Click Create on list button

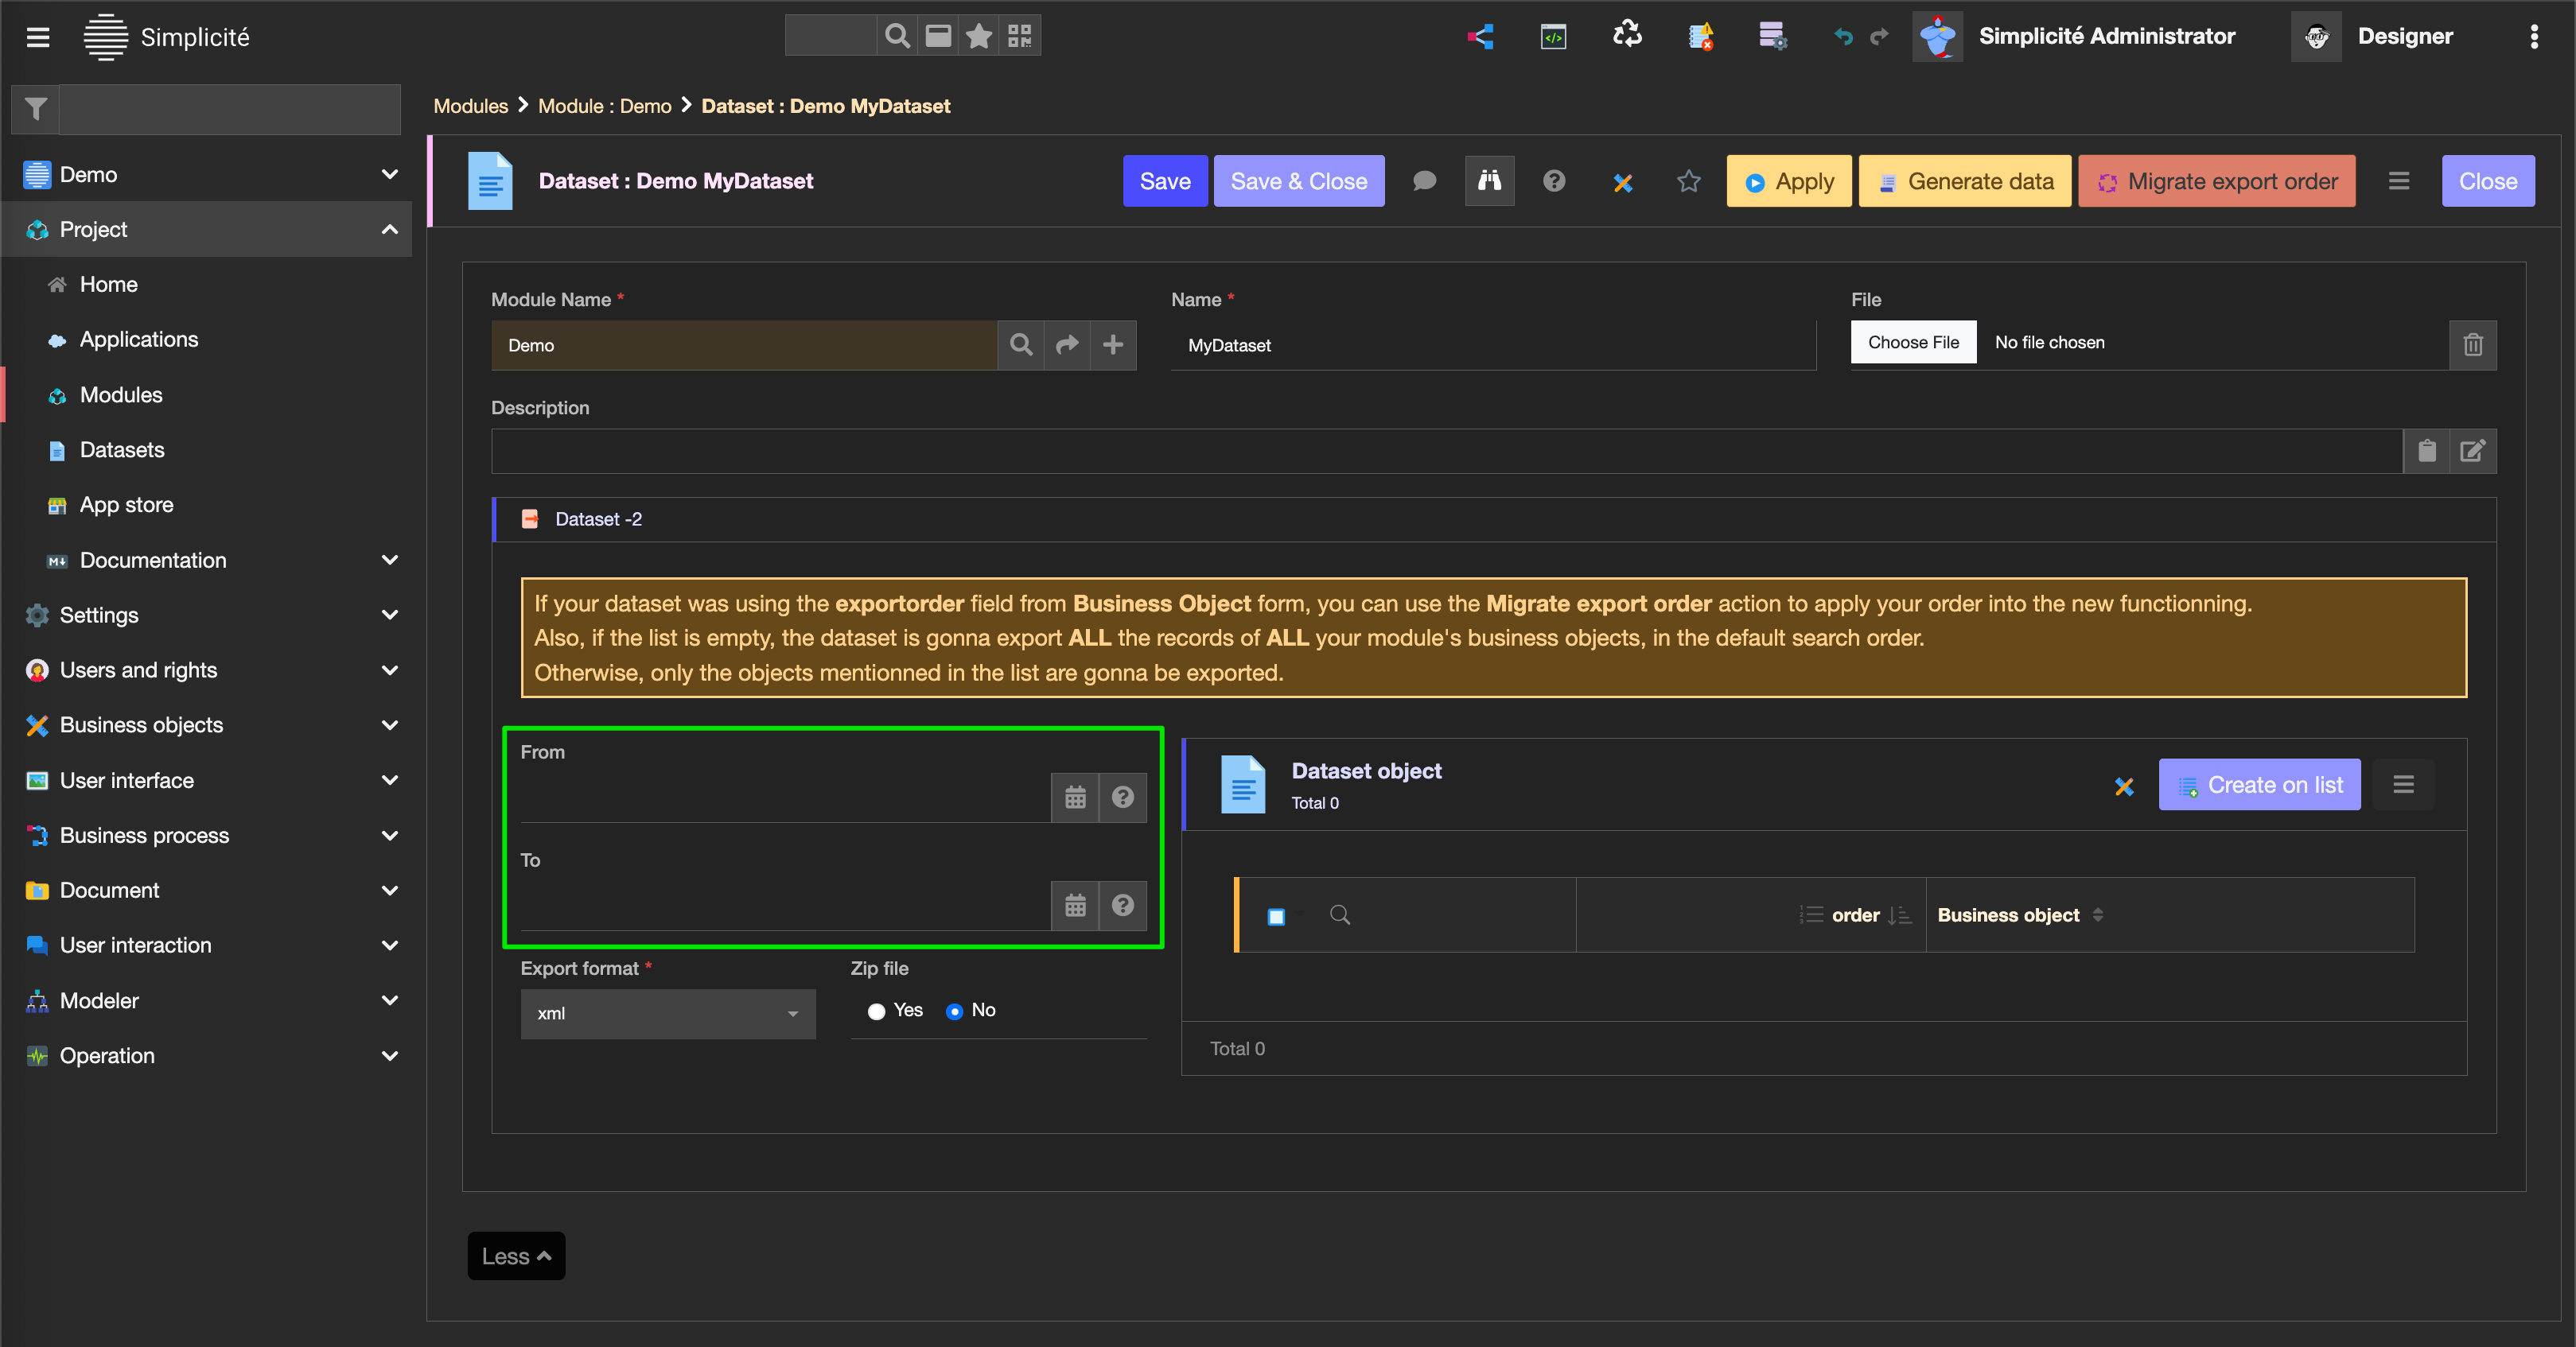pyautogui.click(x=2259, y=786)
